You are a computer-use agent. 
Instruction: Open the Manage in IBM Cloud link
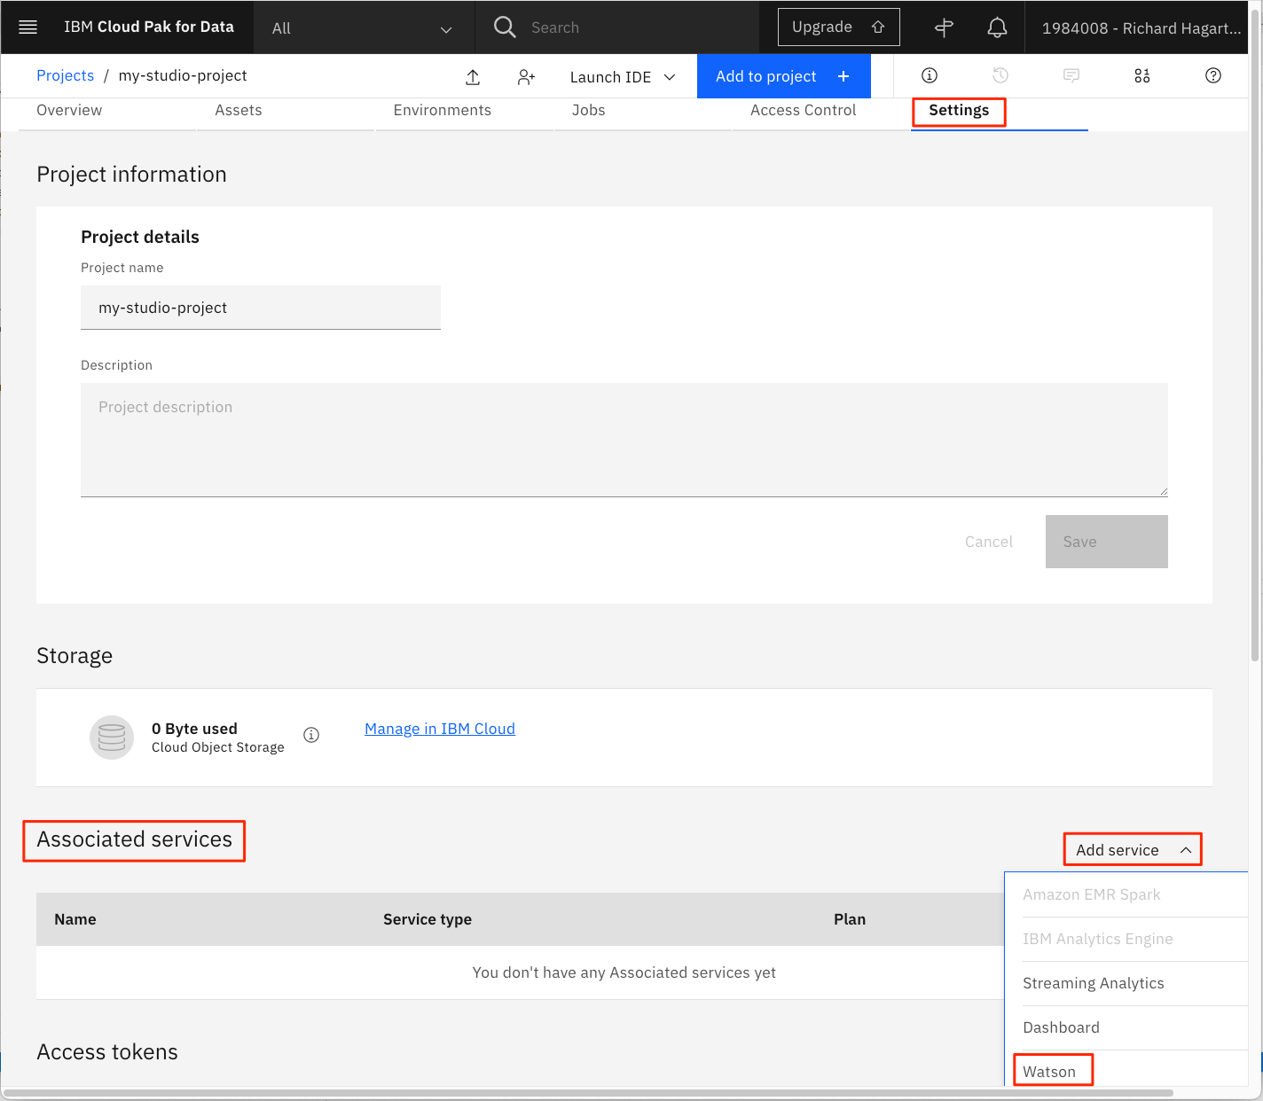coord(440,729)
